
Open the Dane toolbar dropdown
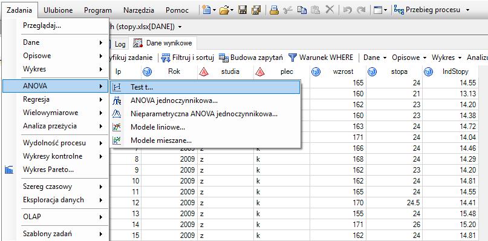click(375, 58)
